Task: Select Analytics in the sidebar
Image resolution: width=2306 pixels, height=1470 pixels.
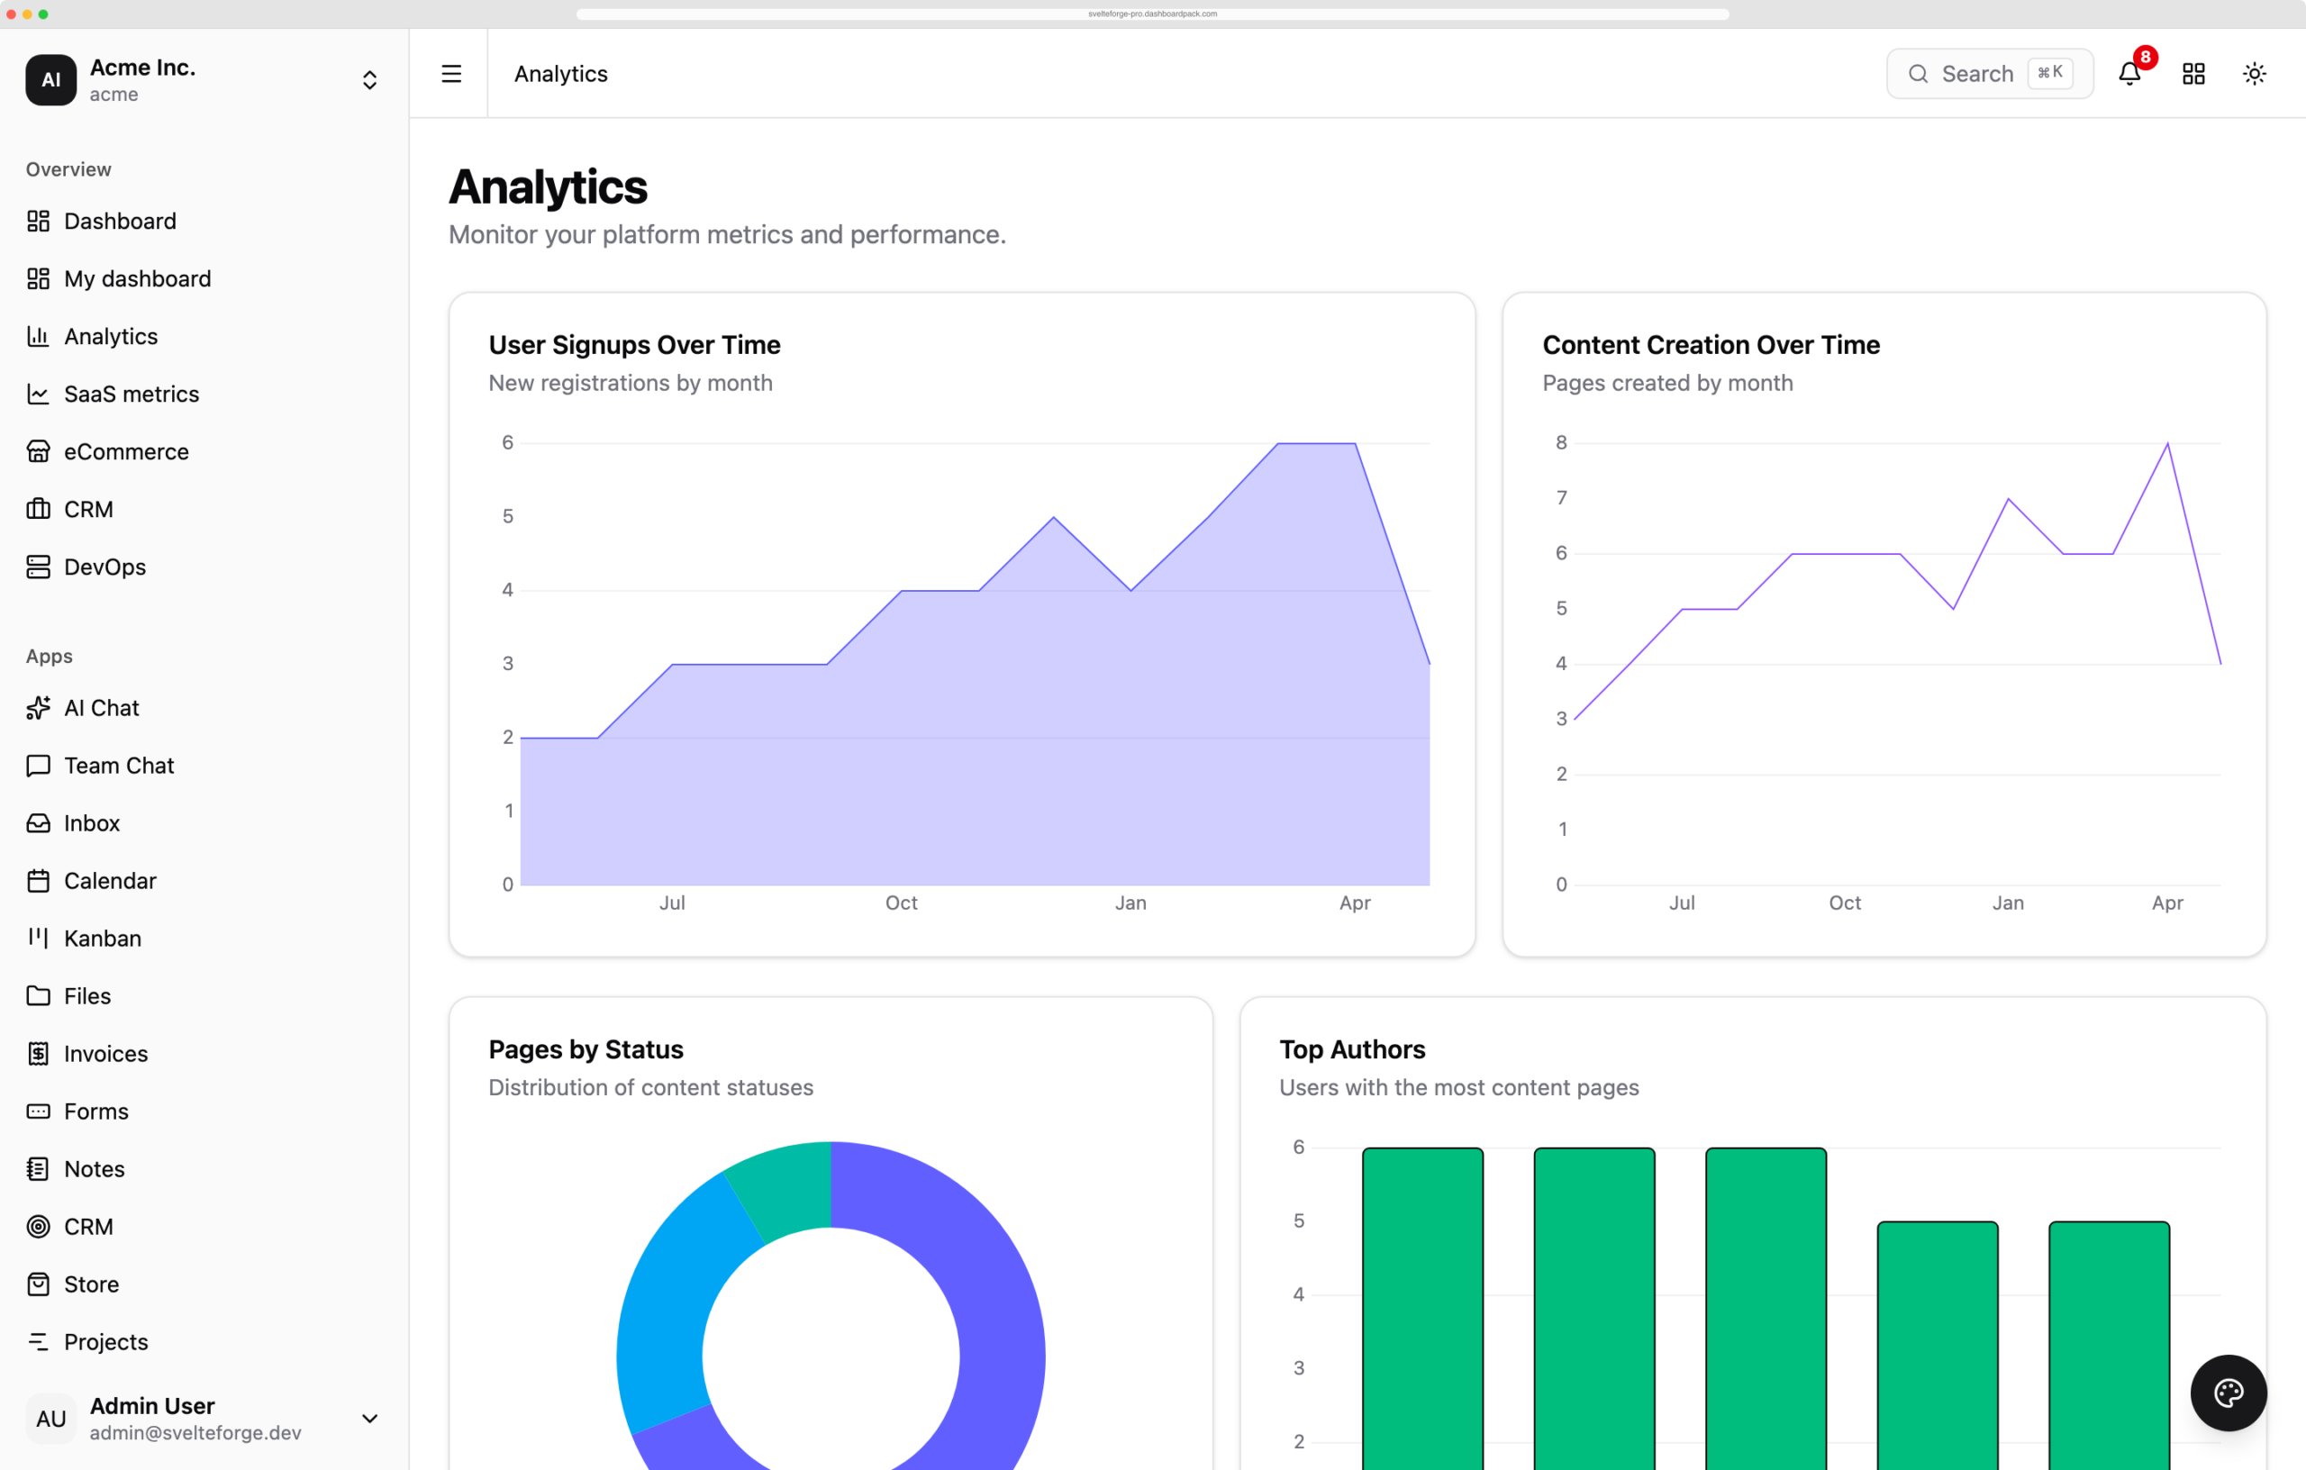Action: (204, 336)
